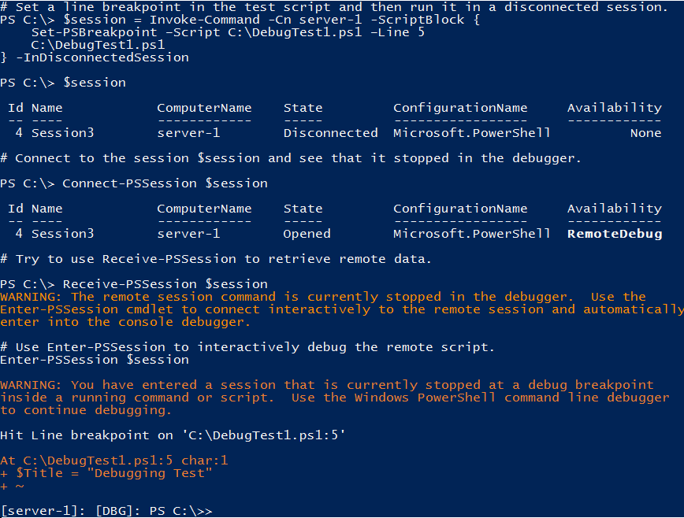Click the -InDisconnectedSession parameter text
This screenshot has width=684, height=518.
tap(102, 57)
